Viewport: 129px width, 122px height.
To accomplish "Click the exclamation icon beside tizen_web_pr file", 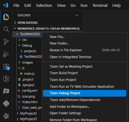I will tap(19, 107).
